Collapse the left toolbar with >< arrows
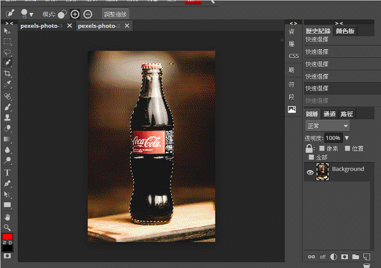This screenshot has width=381, height=268. (9, 23)
